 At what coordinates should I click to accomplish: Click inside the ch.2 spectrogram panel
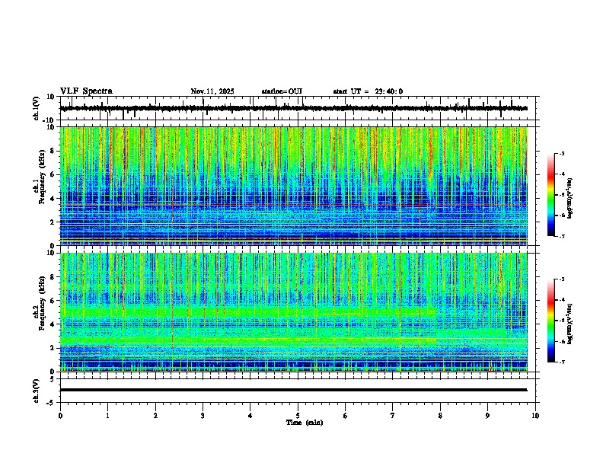click(293, 312)
